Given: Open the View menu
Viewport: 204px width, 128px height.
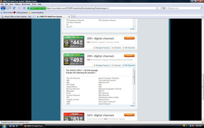Looking at the screenshot, I should [11, 4].
